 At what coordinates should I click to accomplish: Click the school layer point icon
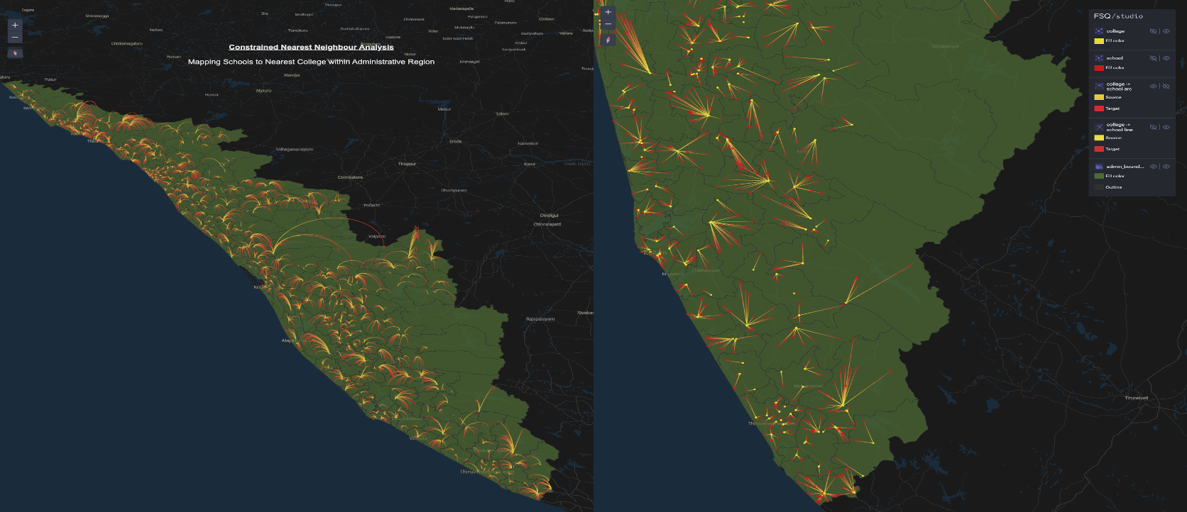click(x=1099, y=58)
